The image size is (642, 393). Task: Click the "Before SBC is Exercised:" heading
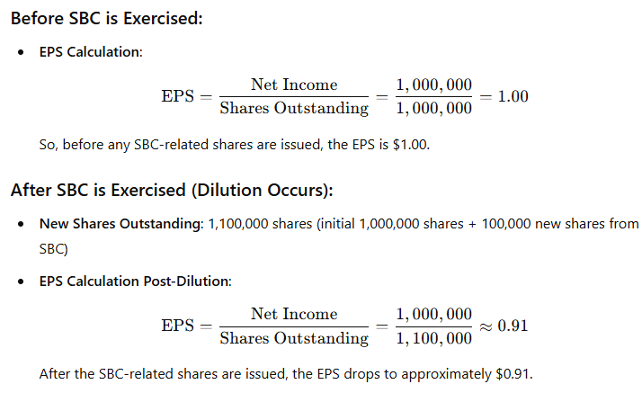(x=106, y=19)
